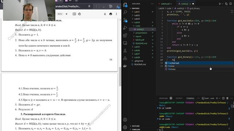Click the PDF zoom percentage field

(60, 14)
